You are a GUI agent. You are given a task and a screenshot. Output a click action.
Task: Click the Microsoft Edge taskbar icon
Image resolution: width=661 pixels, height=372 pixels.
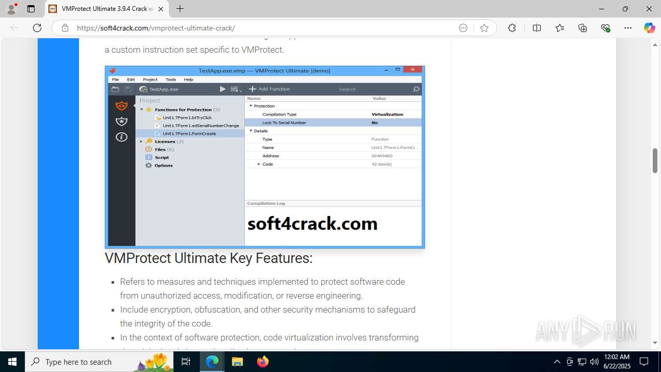(212, 362)
